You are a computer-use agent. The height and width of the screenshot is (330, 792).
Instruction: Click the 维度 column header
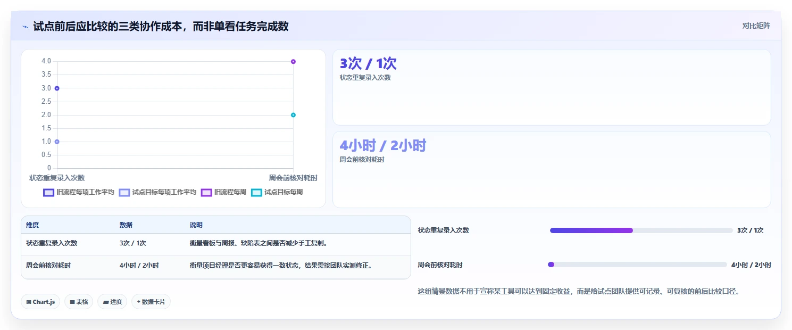coord(32,225)
